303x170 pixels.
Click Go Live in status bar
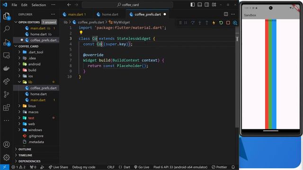pyautogui.click(x=142, y=167)
